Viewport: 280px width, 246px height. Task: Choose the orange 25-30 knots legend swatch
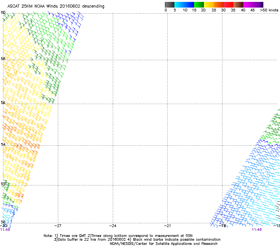(x=219, y=5)
